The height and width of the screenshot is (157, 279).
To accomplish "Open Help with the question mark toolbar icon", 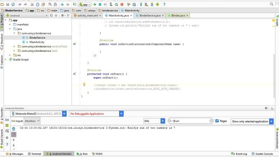I will click(x=164, y=4).
